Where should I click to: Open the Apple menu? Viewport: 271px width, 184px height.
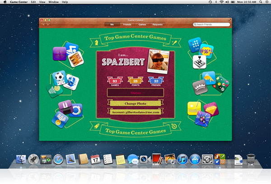[x=5, y=2]
